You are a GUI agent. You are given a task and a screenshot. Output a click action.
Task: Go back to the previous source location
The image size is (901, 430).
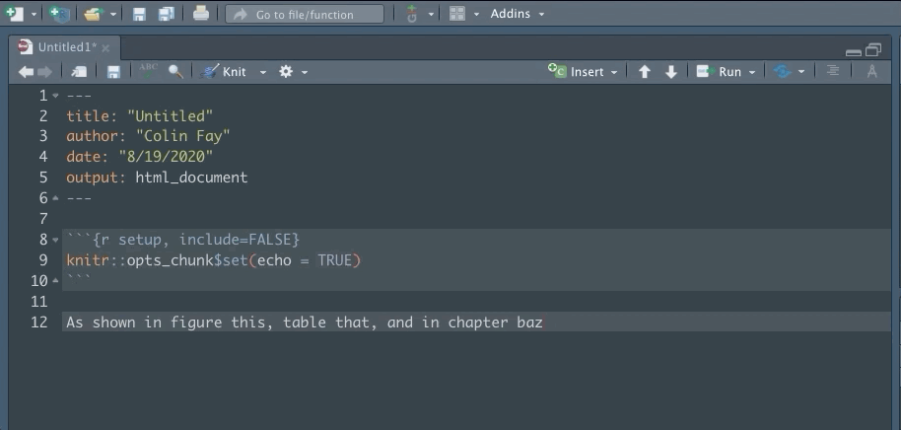pos(26,71)
